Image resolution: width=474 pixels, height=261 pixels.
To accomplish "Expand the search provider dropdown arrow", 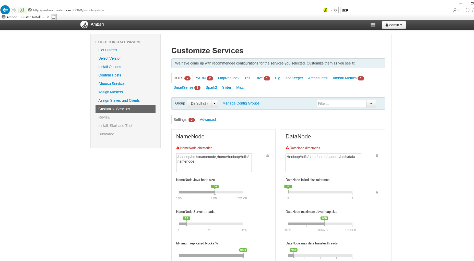I will [459, 10].
